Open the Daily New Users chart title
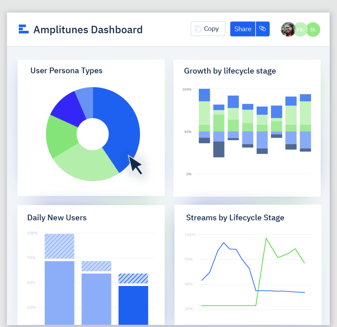Viewport: 337px width, 327px height. (57, 218)
